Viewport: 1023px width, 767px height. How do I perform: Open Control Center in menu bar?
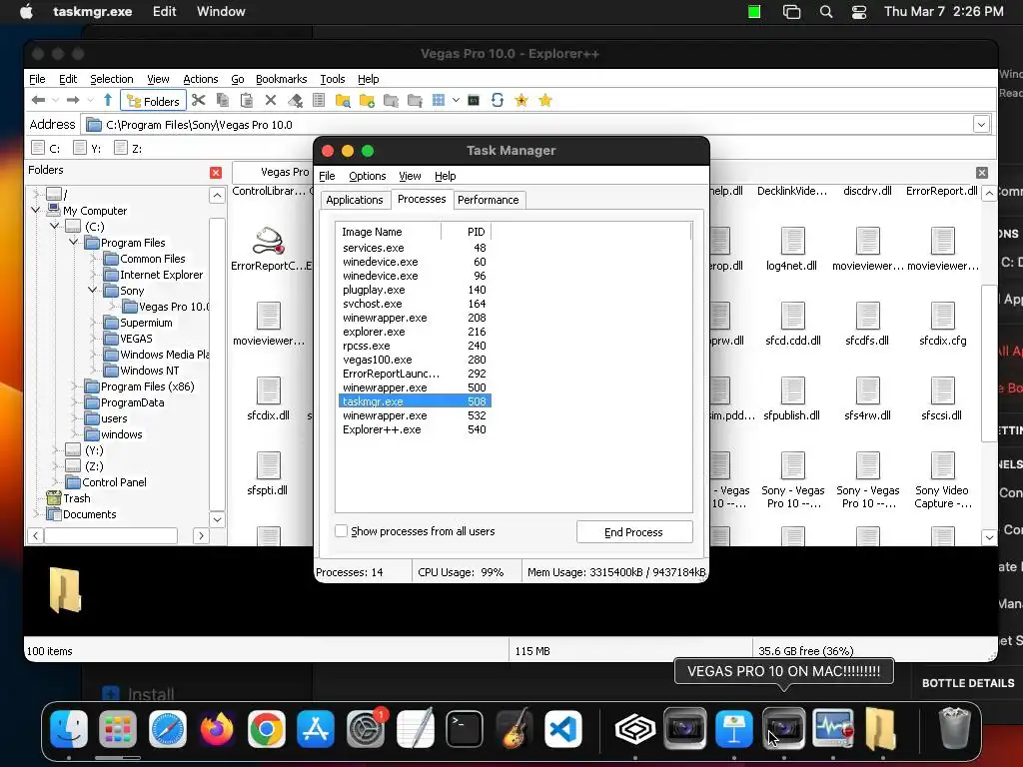point(859,12)
